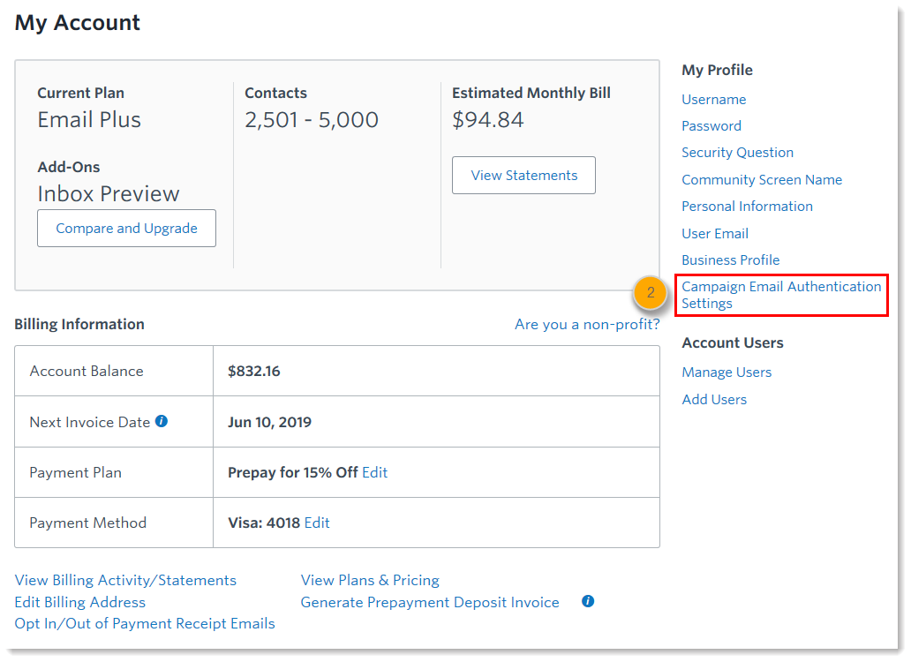This screenshot has height=662, width=911.
Task: Open the Username profile link
Action: click(x=713, y=100)
